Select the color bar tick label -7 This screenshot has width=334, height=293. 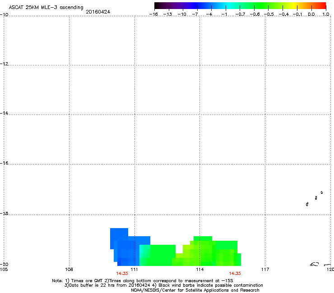point(195,14)
